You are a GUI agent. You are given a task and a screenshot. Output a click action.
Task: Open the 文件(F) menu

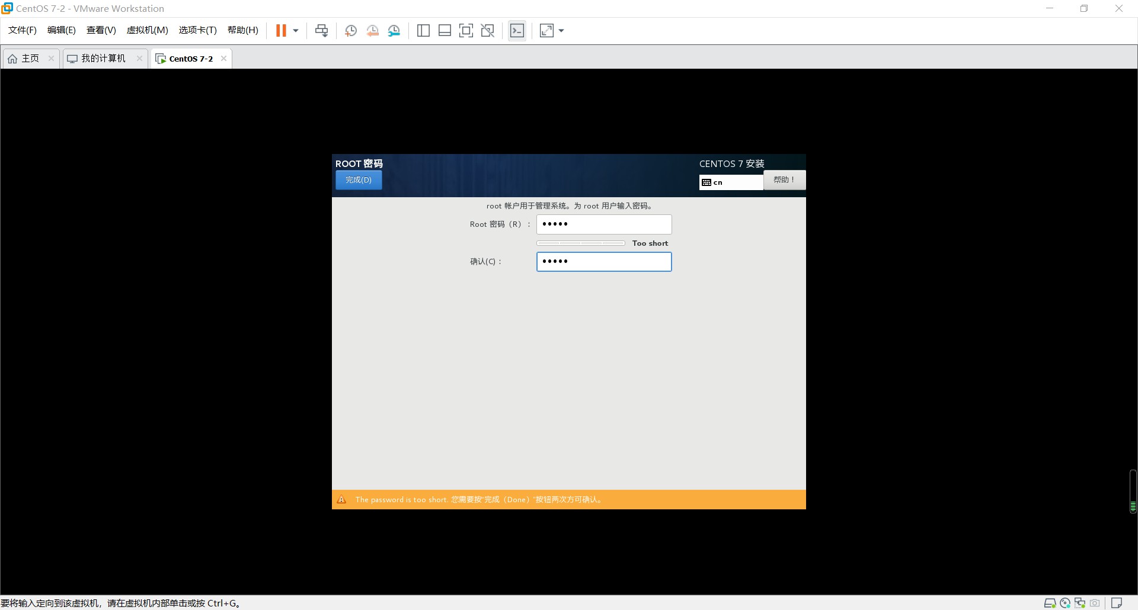23,30
